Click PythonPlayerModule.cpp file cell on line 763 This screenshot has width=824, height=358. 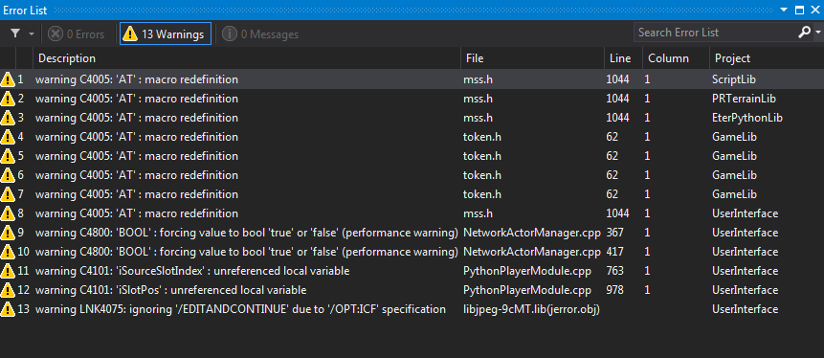(x=527, y=271)
